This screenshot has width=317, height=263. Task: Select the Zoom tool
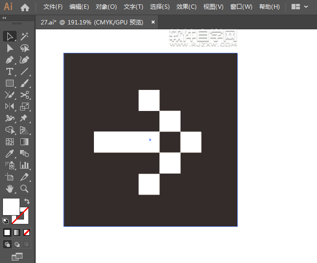24,189
